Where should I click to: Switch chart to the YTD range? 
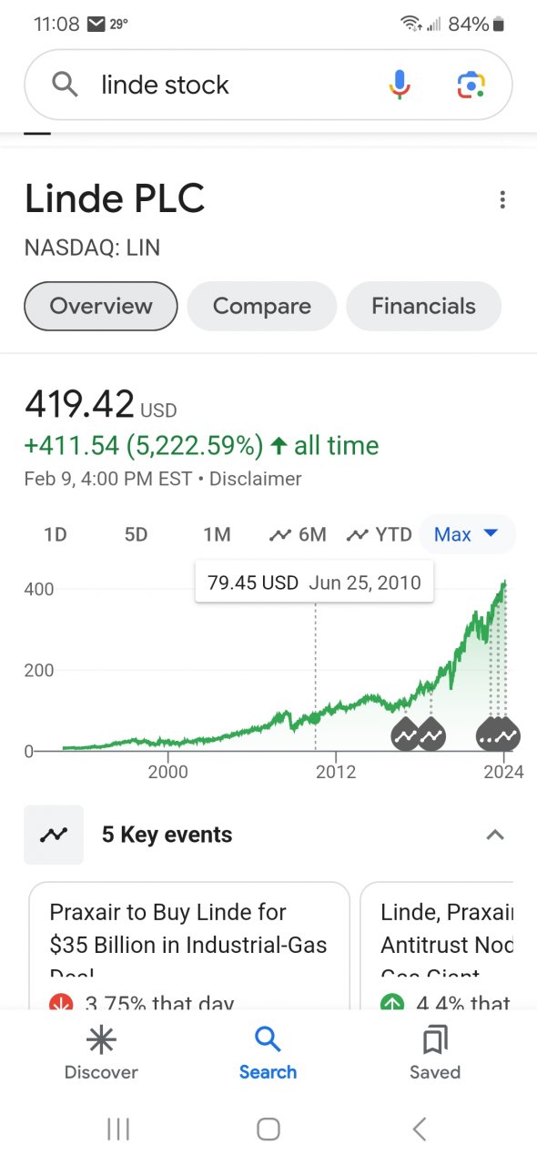click(380, 534)
